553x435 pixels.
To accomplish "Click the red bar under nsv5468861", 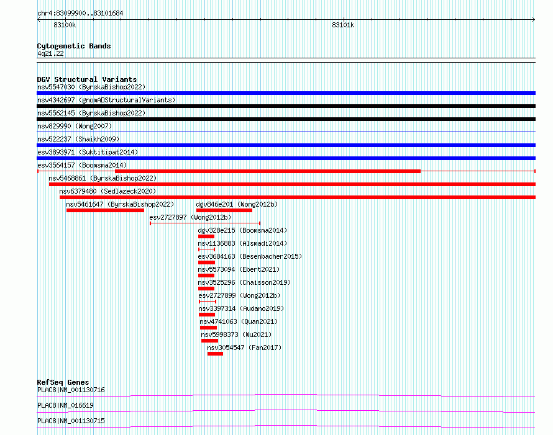I will pos(293,184).
